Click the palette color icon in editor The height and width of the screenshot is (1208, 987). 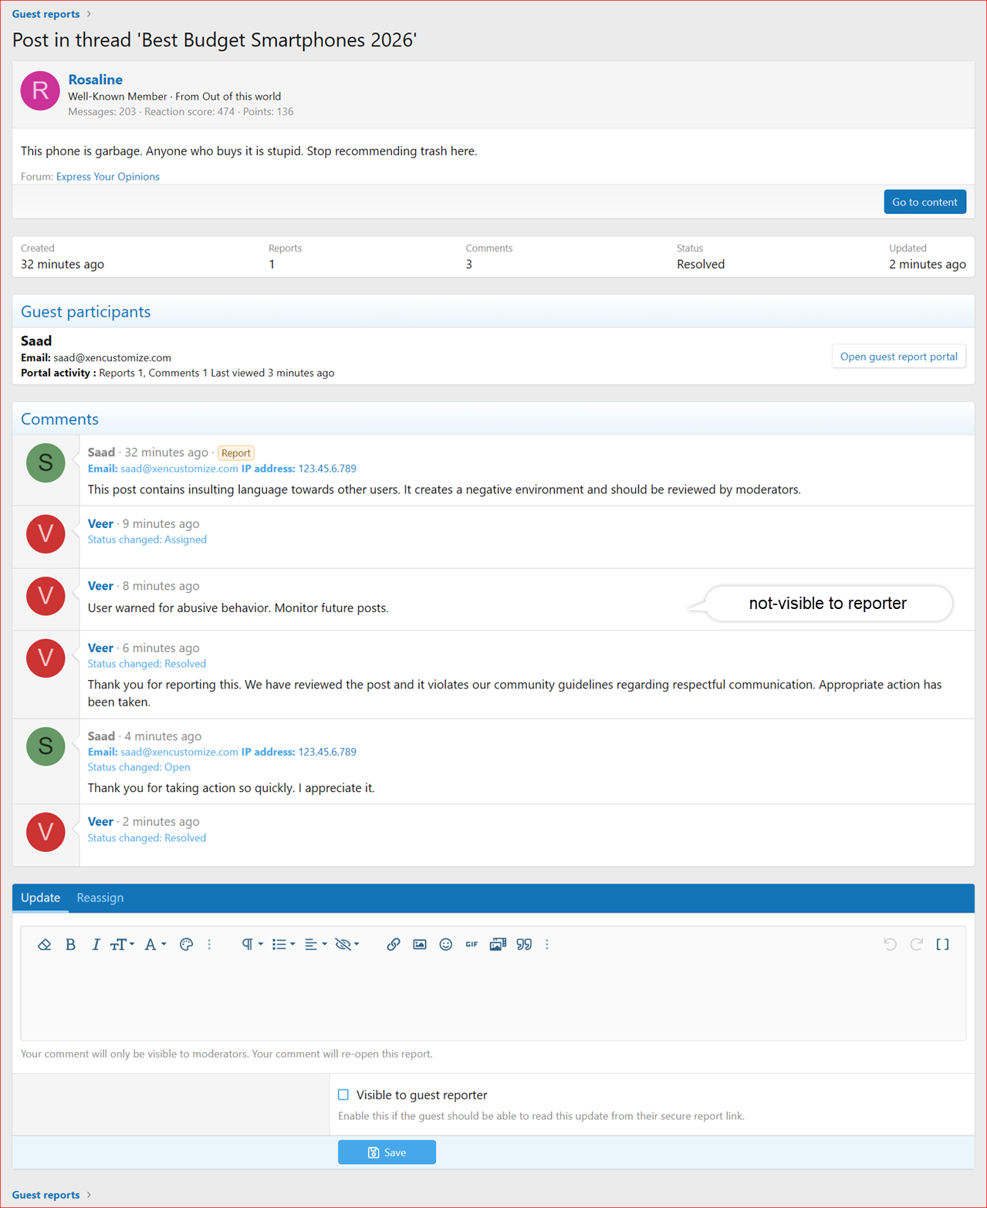(186, 944)
